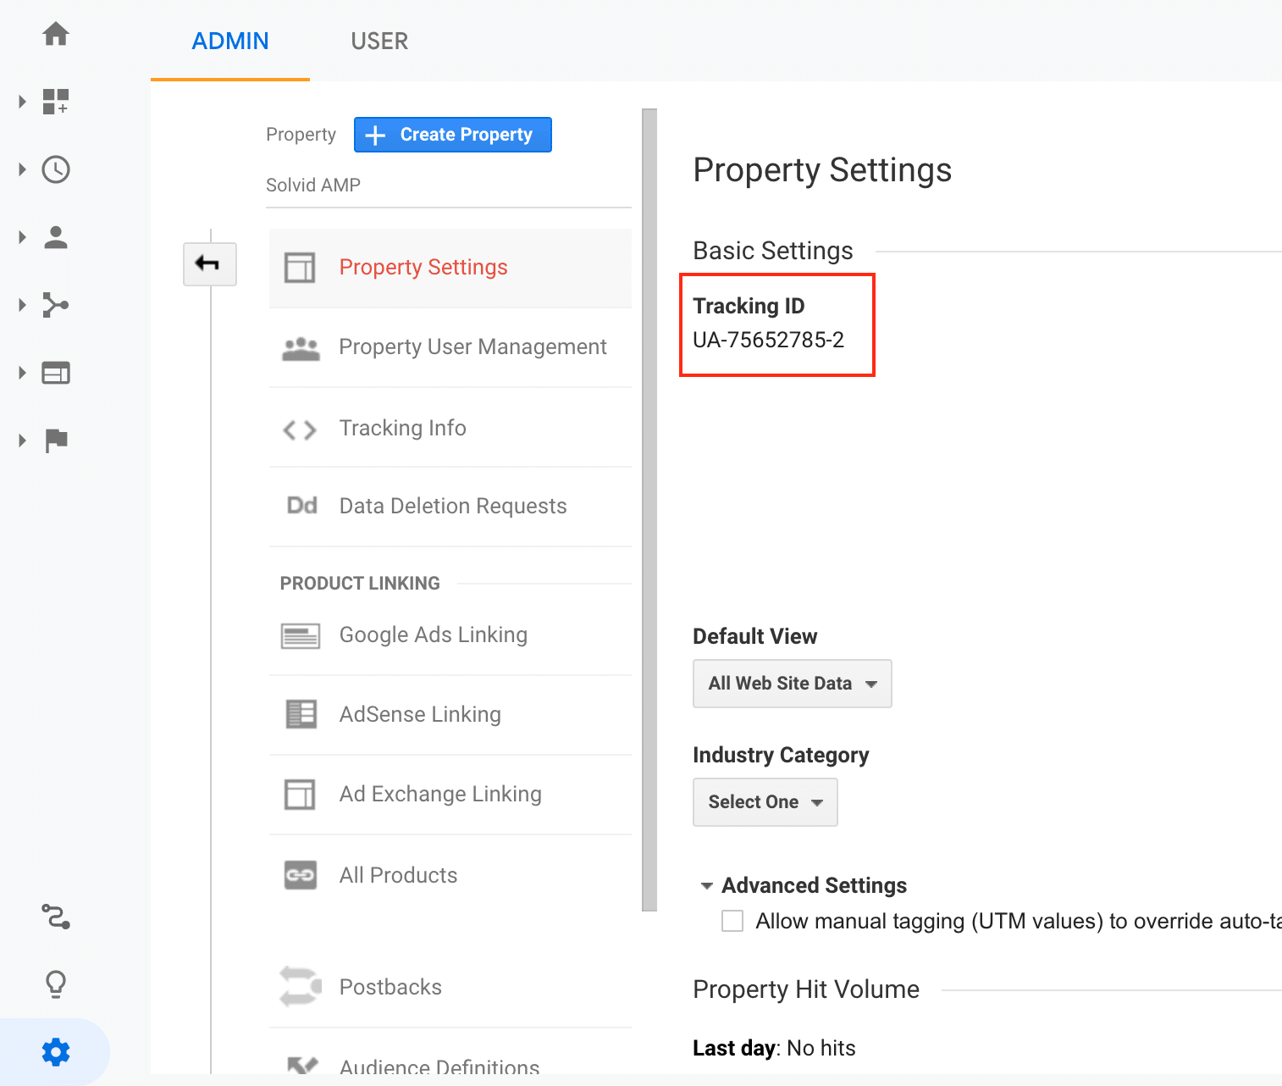The height and width of the screenshot is (1086, 1282).
Task: Open the Real-Time clock icon
Action: pyautogui.click(x=56, y=169)
